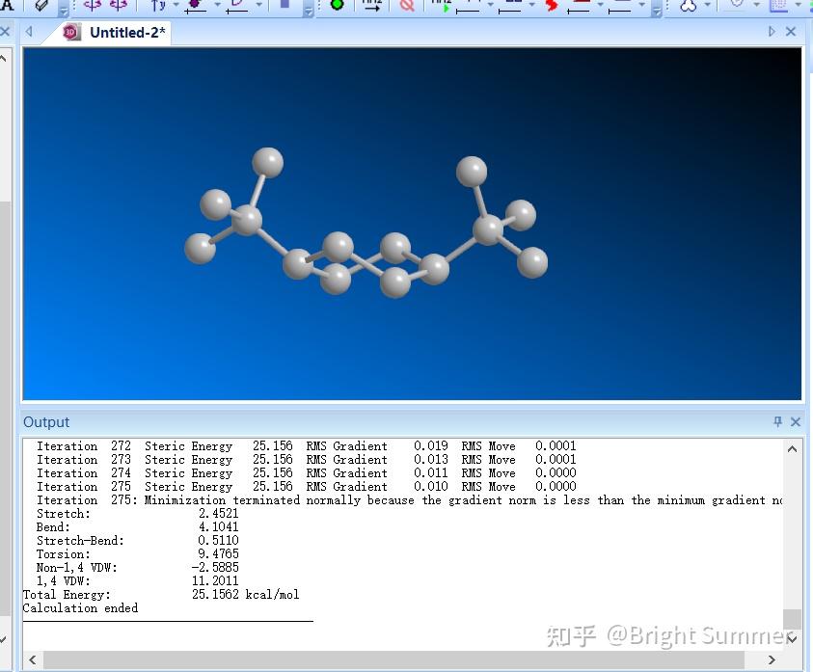The image size is (813, 672).
Task: Click the Output panel title label
Action: [46, 421]
